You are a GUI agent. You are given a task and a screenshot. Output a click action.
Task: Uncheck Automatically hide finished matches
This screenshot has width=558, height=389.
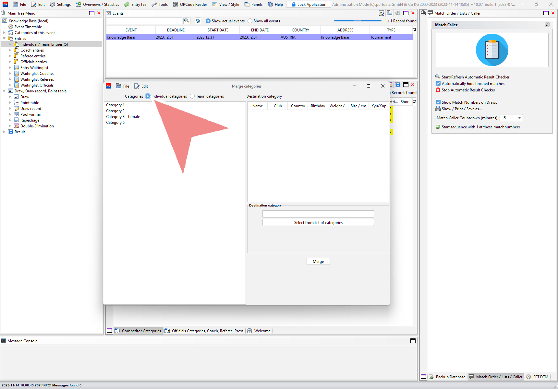(x=438, y=84)
